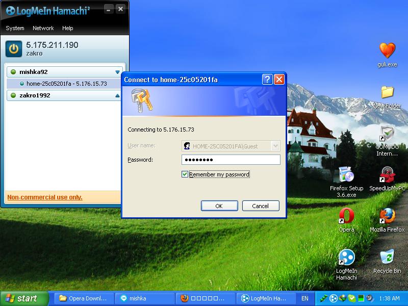Click the Password input field
The height and width of the screenshot is (306, 408).
click(x=231, y=160)
